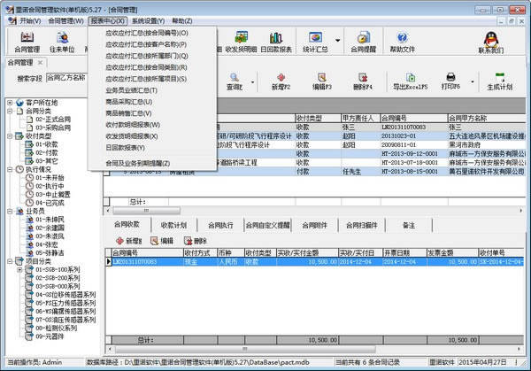Click the 联系我们 penguin icon
This screenshot has width=531, height=371.
[x=492, y=40]
